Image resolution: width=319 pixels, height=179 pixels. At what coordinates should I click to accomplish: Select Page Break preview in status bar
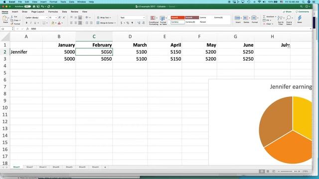(x=274, y=171)
